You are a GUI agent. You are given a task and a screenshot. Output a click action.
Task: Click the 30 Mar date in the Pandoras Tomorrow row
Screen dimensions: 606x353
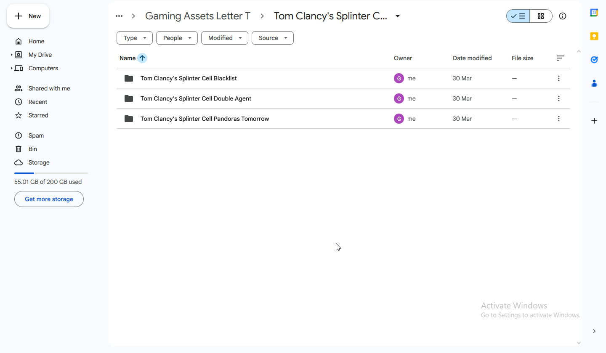[x=462, y=119]
